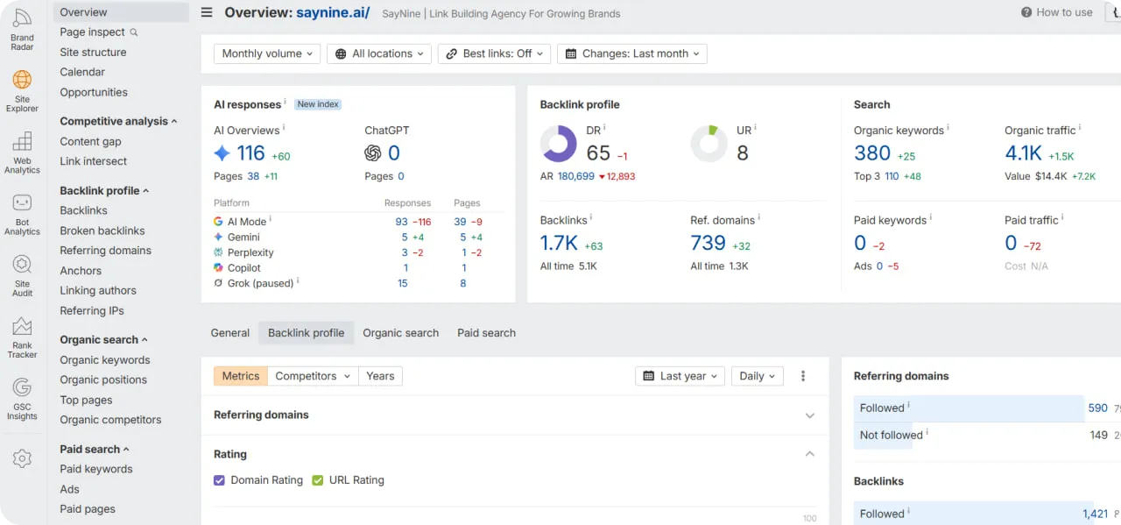Click the Gemini platform icon
The width and height of the screenshot is (1121, 525).
point(218,237)
